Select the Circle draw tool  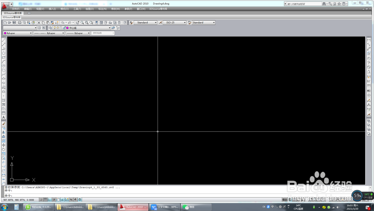tap(4, 66)
